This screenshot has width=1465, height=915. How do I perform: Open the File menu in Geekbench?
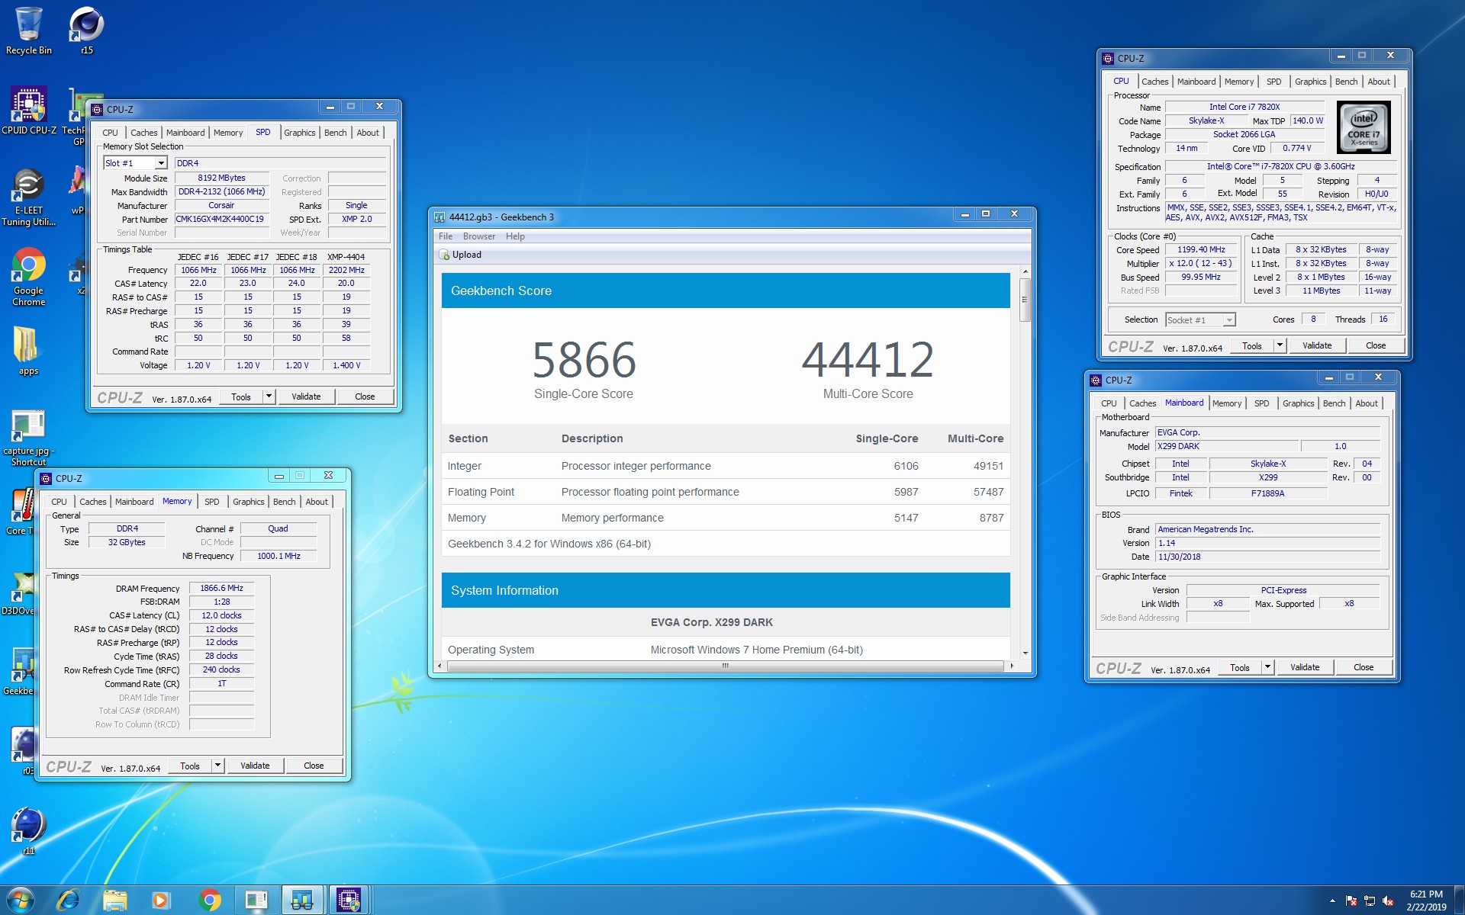pos(446,236)
